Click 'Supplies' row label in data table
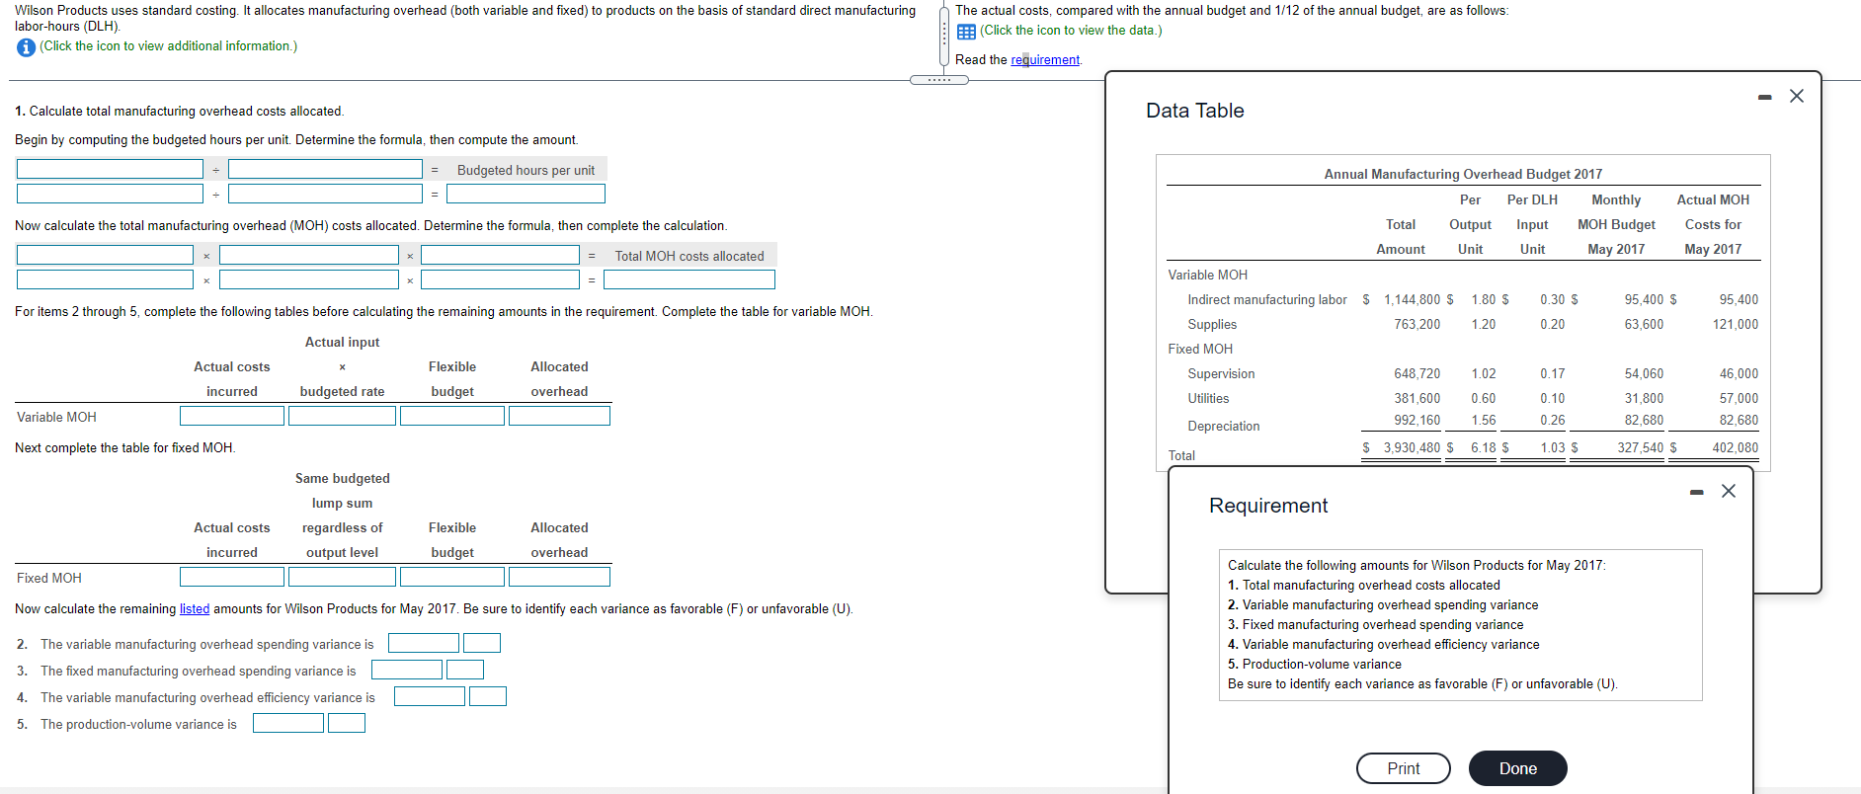This screenshot has height=794, width=1861. pos(1212,325)
